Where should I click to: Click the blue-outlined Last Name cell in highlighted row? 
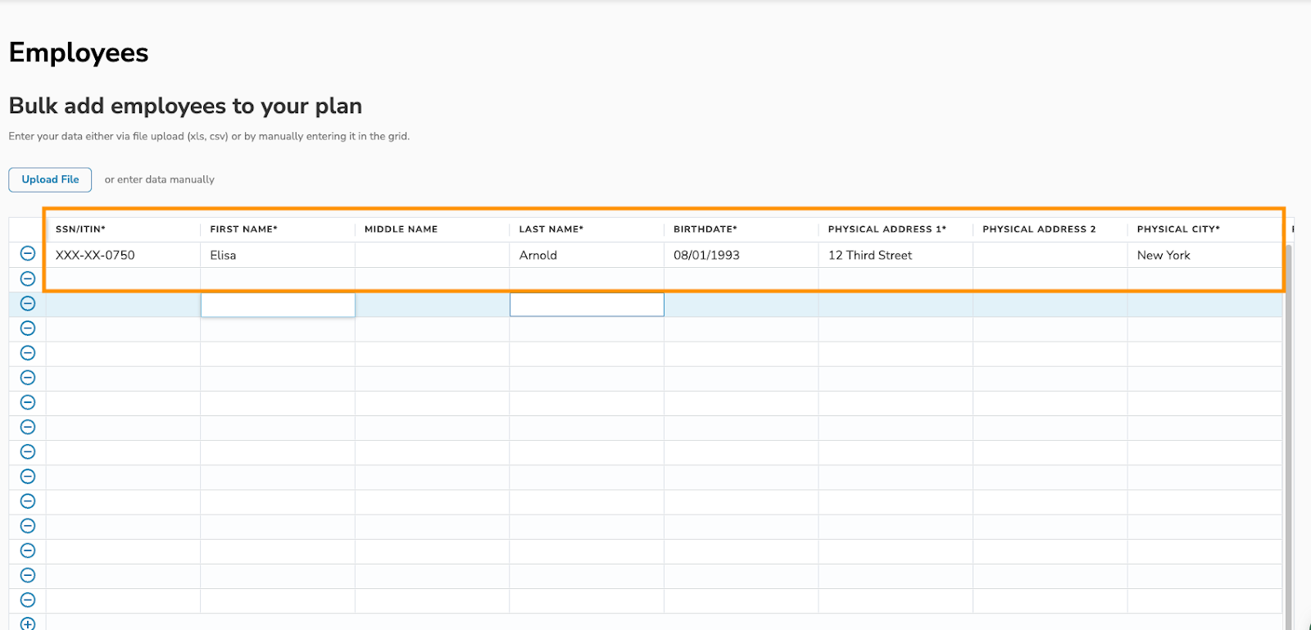pyautogui.click(x=587, y=305)
